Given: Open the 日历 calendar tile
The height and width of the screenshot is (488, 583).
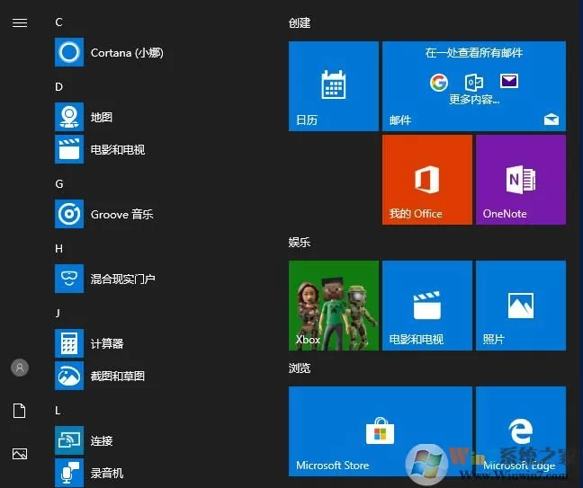Looking at the screenshot, I should point(334,86).
